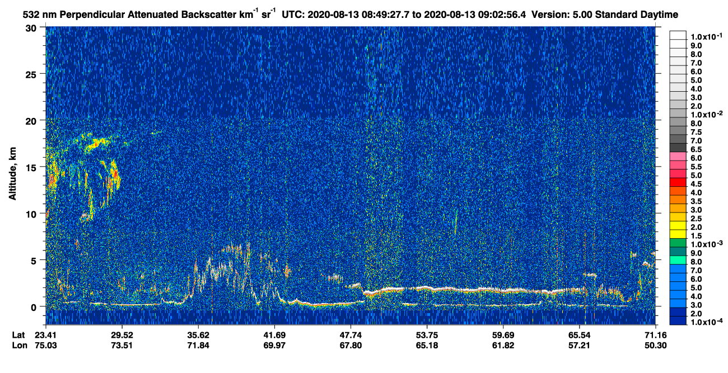Click latitude value '65.54'
The height and width of the screenshot is (373, 728).
[x=579, y=335]
